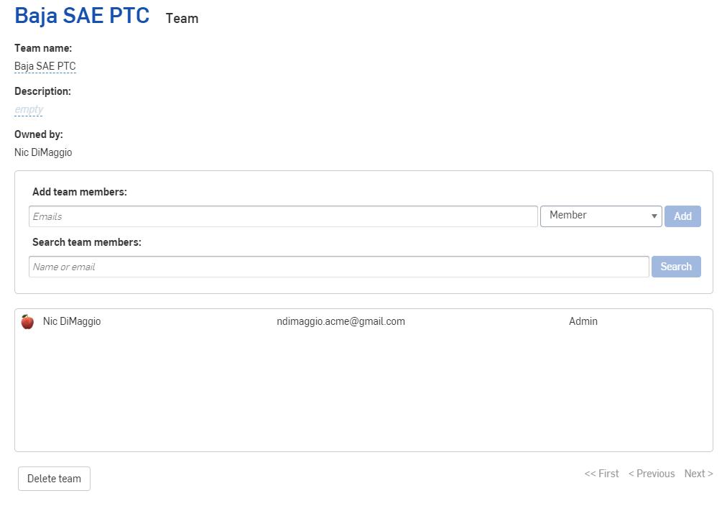Click the Delete team button
727x506 pixels.
click(x=54, y=479)
